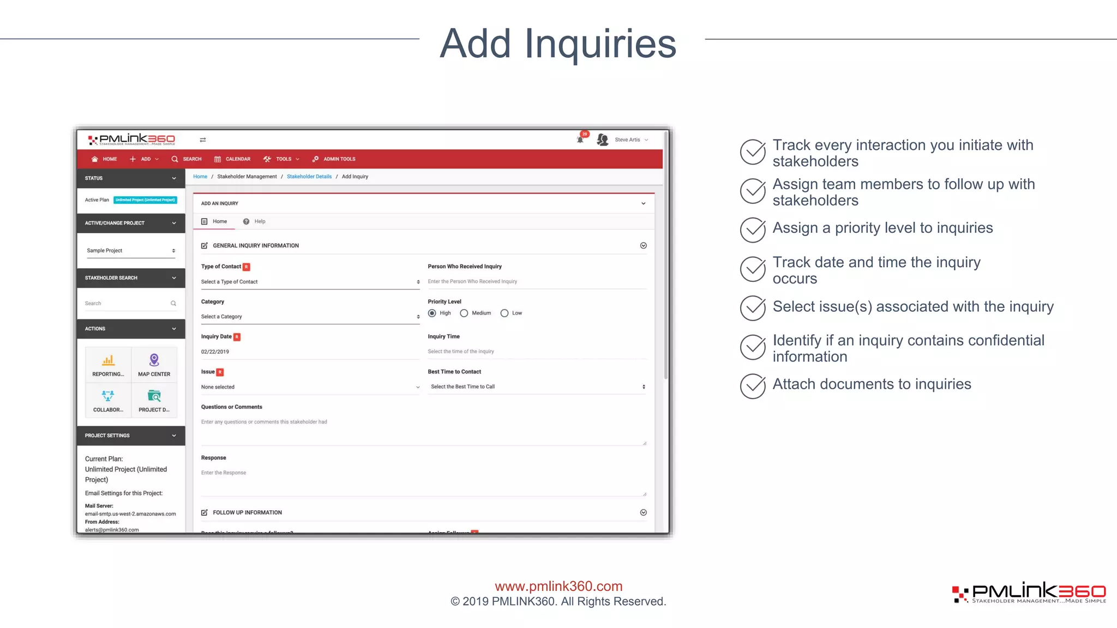Click the Unlimited Project active plan badge
1117x628 pixels.
click(x=146, y=200)
